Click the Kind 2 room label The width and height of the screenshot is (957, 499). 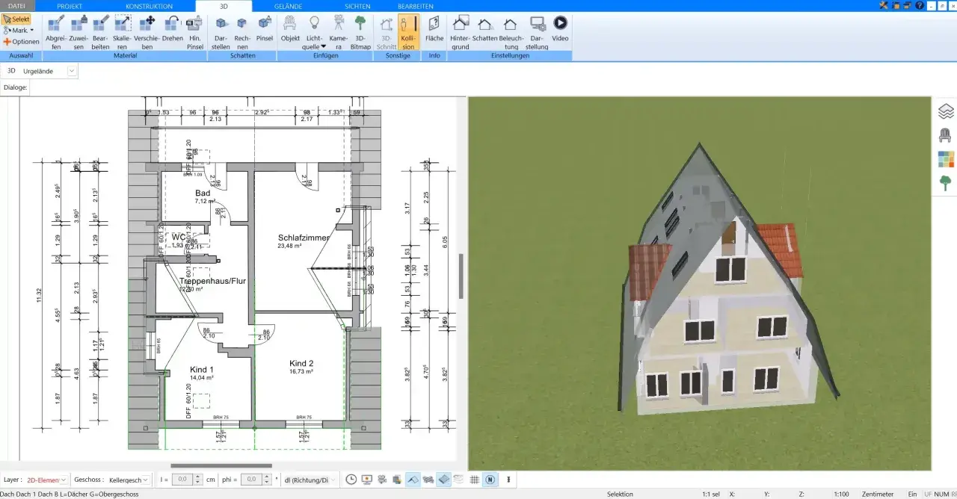[301, 363]
